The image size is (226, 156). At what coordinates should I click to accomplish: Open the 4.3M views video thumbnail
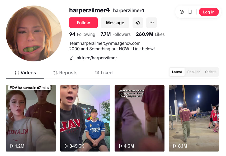pyautogui.click(x=139, y=118)
